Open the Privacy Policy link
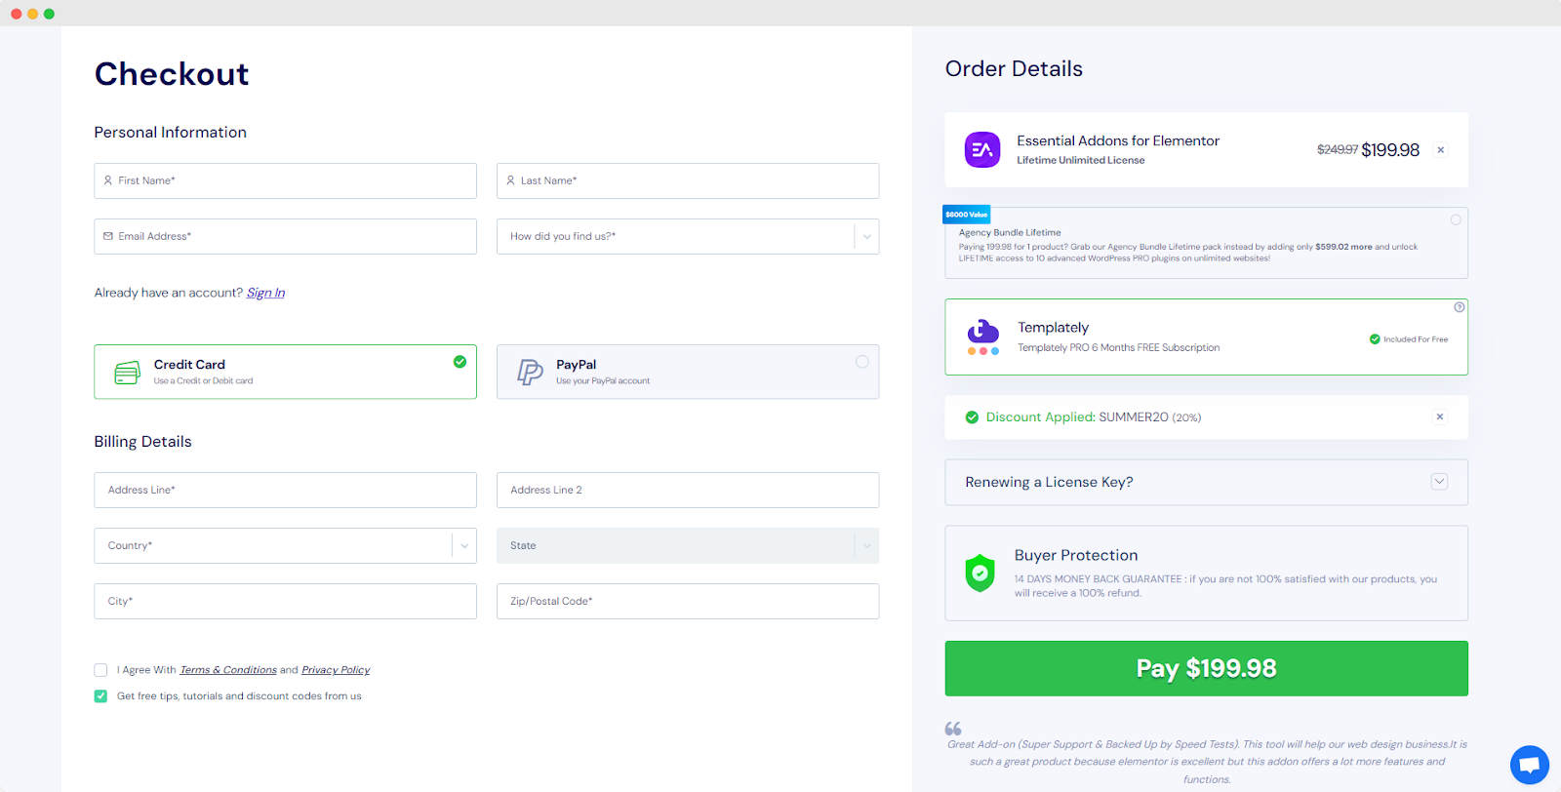The width and height of the screenshot is (1561, 792). (x=336, y=670)
